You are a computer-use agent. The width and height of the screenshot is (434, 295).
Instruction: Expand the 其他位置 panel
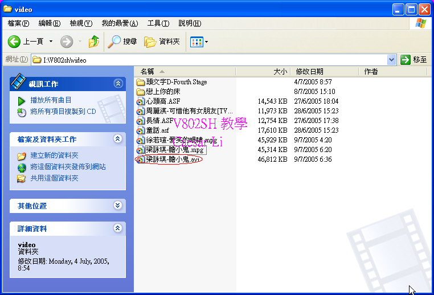coord(118,206)
